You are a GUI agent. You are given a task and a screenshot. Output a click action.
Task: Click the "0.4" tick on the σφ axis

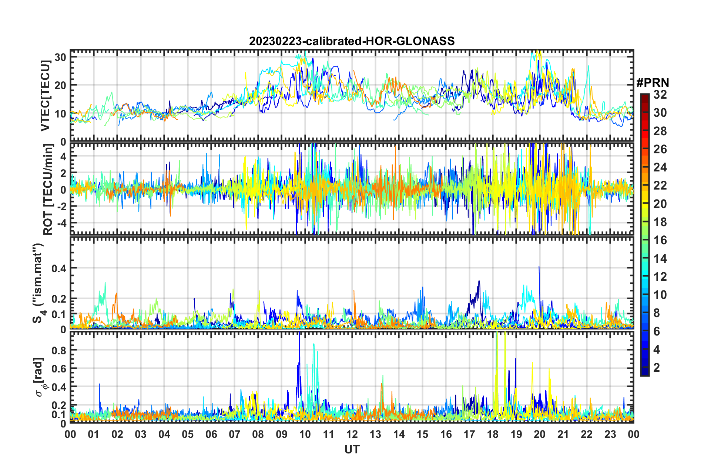[x=59, y=387]
